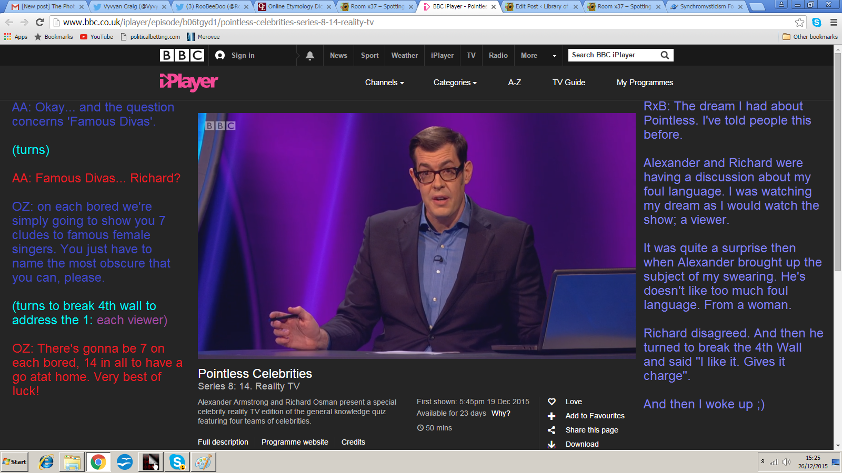Click the search magnifier icon

[665, 55]
